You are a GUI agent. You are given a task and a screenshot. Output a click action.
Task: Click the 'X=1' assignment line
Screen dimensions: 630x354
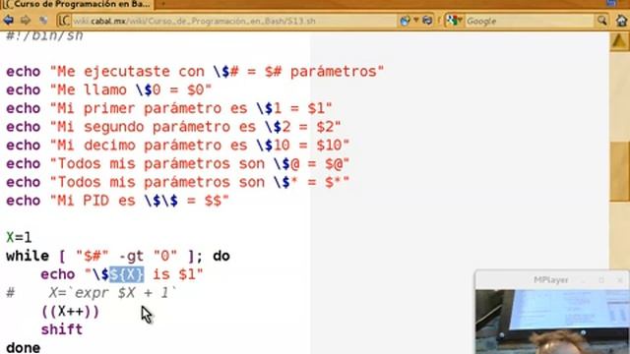click(19, 237)
